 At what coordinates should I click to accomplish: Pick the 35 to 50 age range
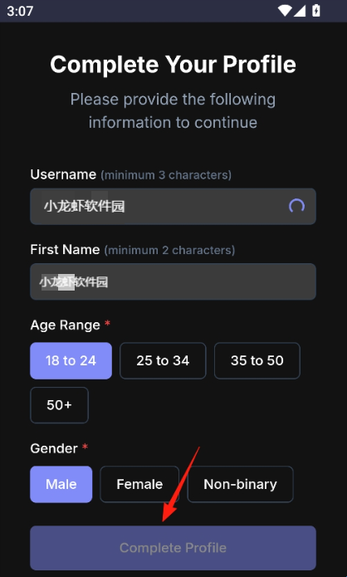tap(257, 360)
